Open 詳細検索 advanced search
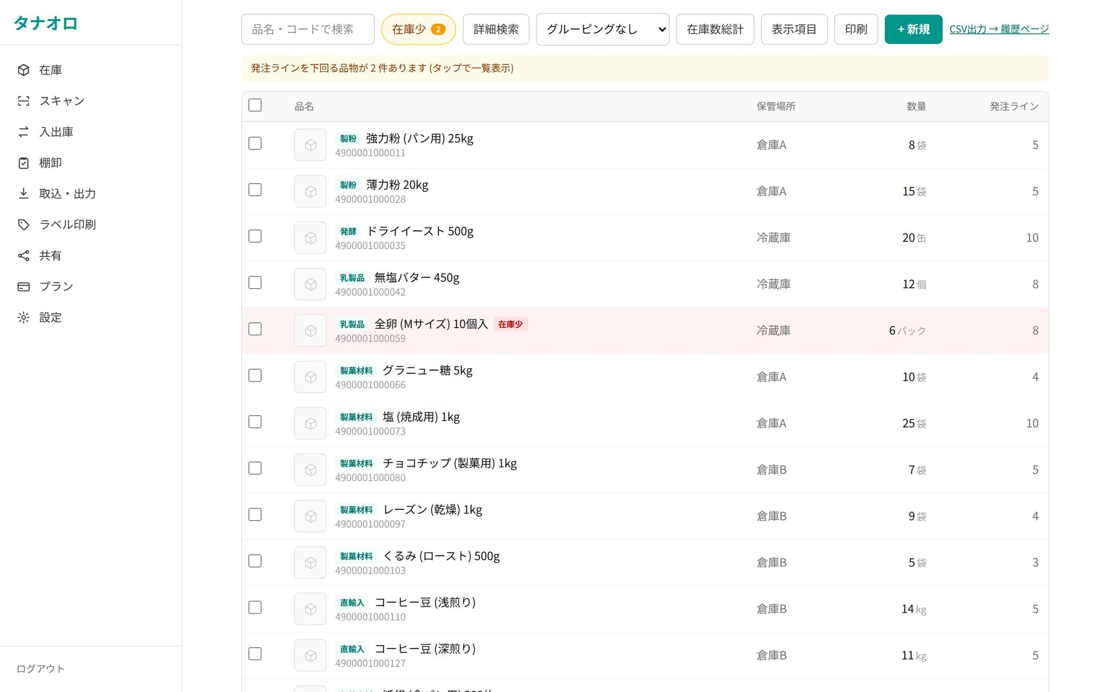The width and height of the screenshot is (1108, 692). (x=496, y=29)
